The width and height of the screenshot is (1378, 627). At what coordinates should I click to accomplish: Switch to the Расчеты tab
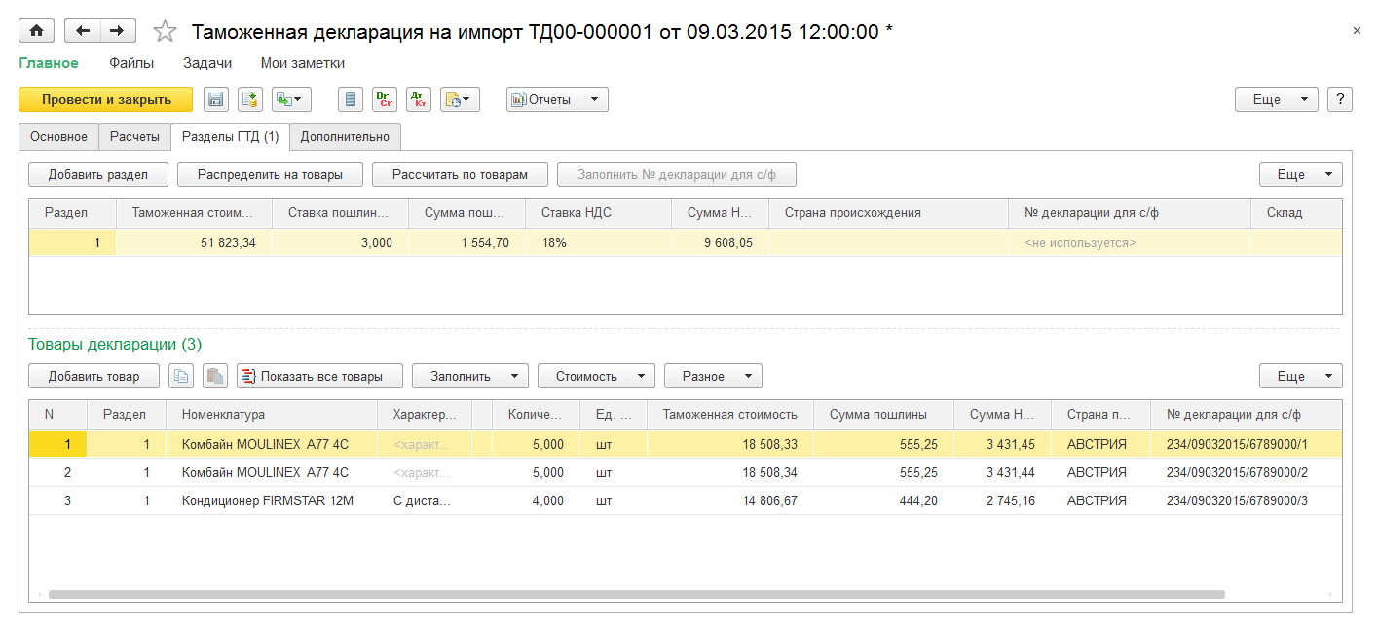(134, 137)
